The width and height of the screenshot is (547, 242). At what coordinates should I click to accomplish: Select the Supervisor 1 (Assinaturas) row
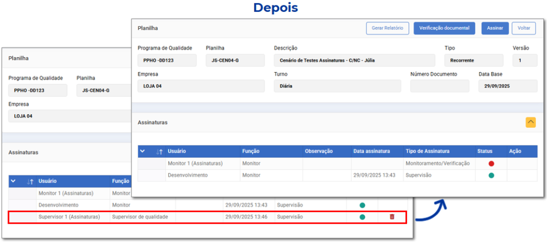(69, 217)
